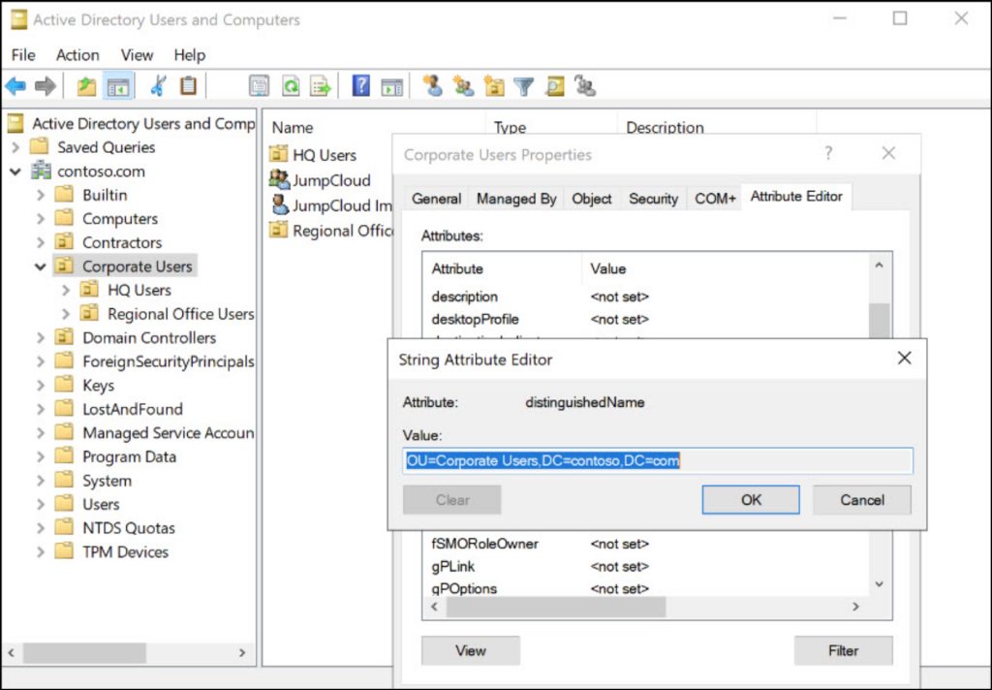The width and height of the screenshot is (992, 690).
Task: Click the Export List toolbar icon
Action: point(320,86)
